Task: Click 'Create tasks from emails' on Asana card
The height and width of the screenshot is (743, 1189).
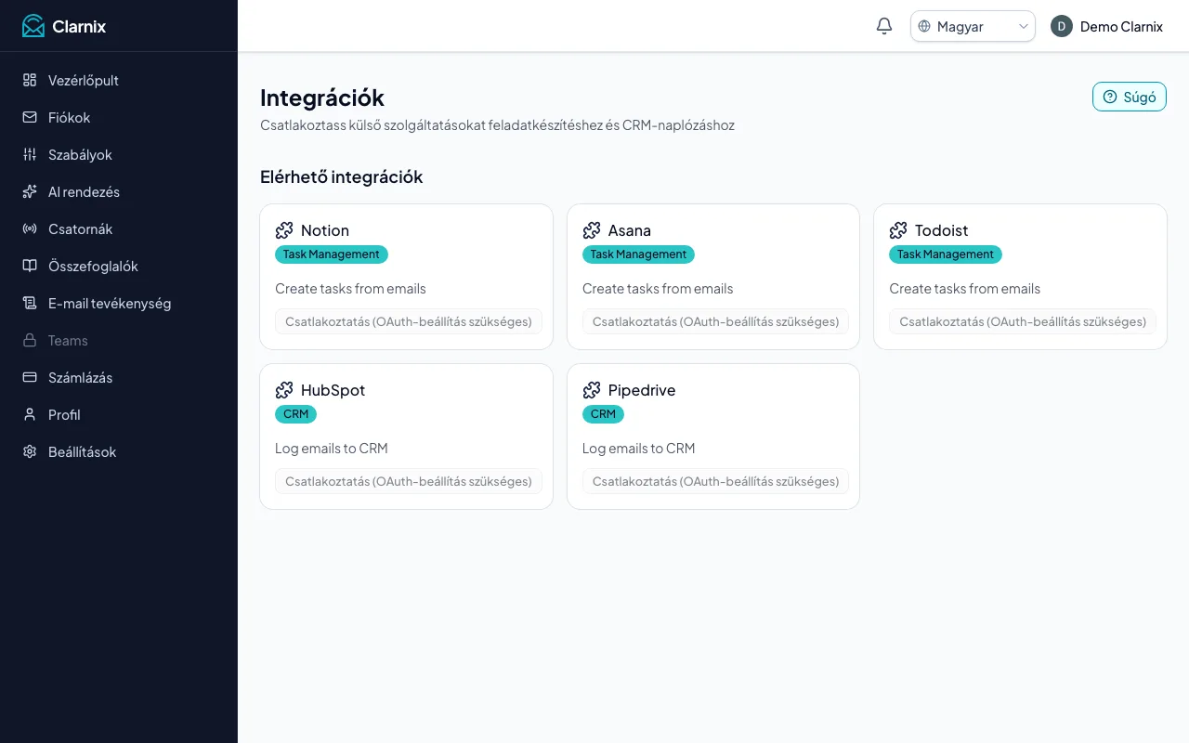Action: click(x=658, y=289)
